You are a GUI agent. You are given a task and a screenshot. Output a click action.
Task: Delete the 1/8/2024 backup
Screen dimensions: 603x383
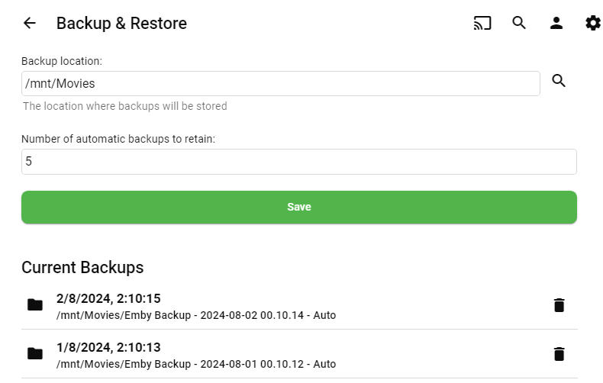coord(559,354)
